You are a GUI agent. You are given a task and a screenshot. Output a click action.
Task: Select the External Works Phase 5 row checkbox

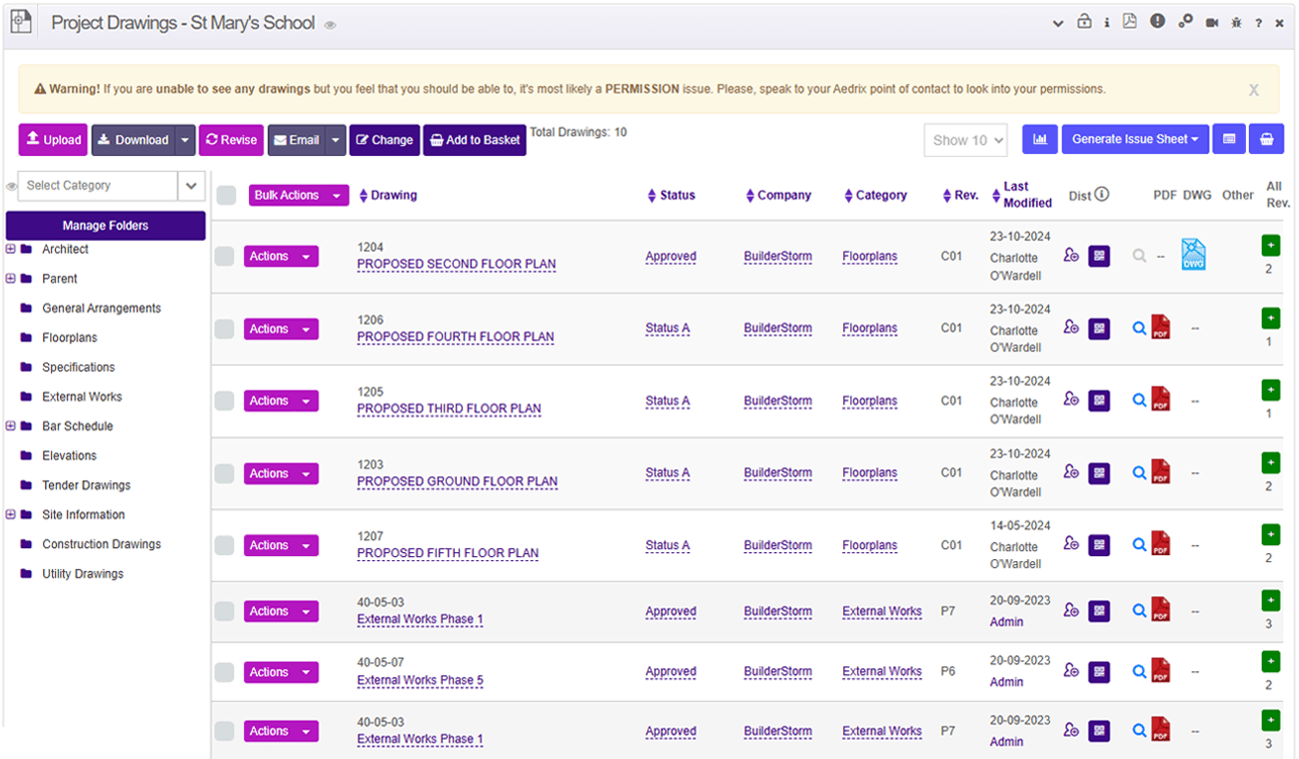point(225,672)
